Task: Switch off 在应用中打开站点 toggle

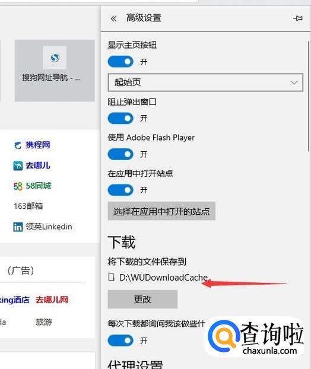Action: 120,190
